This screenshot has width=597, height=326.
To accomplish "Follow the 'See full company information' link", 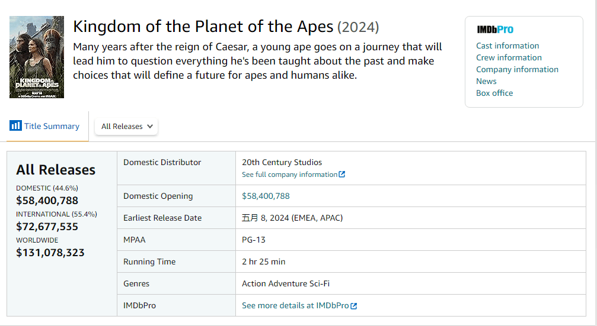I will tap(289, 175).
